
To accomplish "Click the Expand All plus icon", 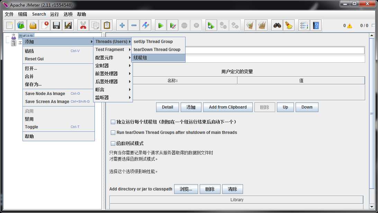I will pos(122,25).
